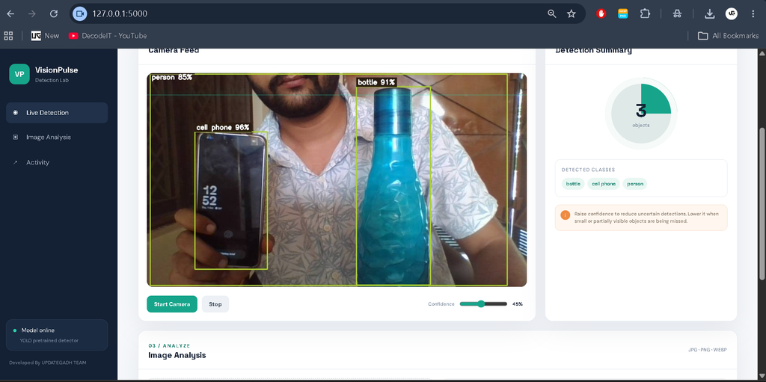Screen dimensions: 766x382
Task: Open Activity in the sidebar
Action: [57, 162]
